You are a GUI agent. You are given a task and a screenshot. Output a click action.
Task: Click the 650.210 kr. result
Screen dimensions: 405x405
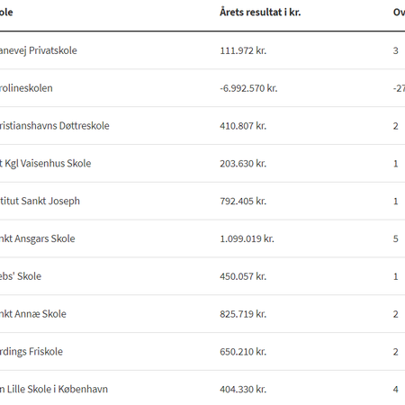click(243, 352)
